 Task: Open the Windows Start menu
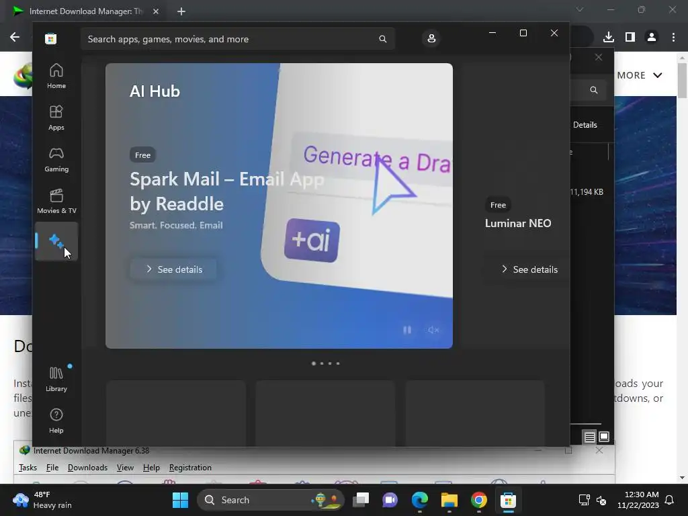click(x=180, y=500)
